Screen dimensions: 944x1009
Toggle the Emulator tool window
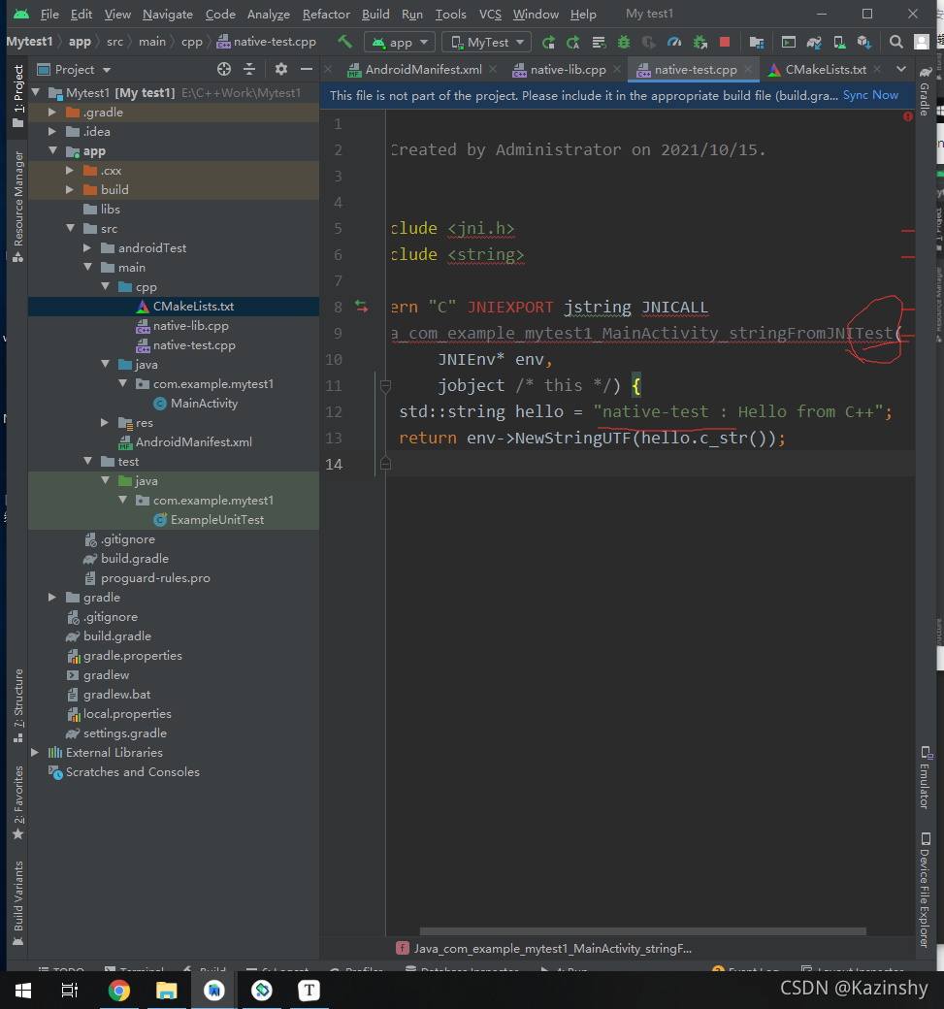[x=926, y=777]
